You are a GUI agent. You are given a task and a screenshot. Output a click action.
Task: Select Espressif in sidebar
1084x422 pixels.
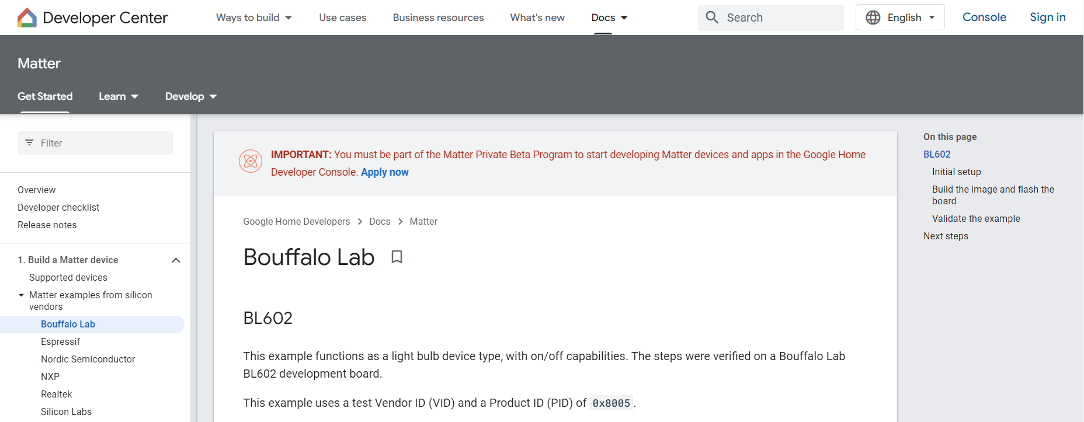coord(61,341)
